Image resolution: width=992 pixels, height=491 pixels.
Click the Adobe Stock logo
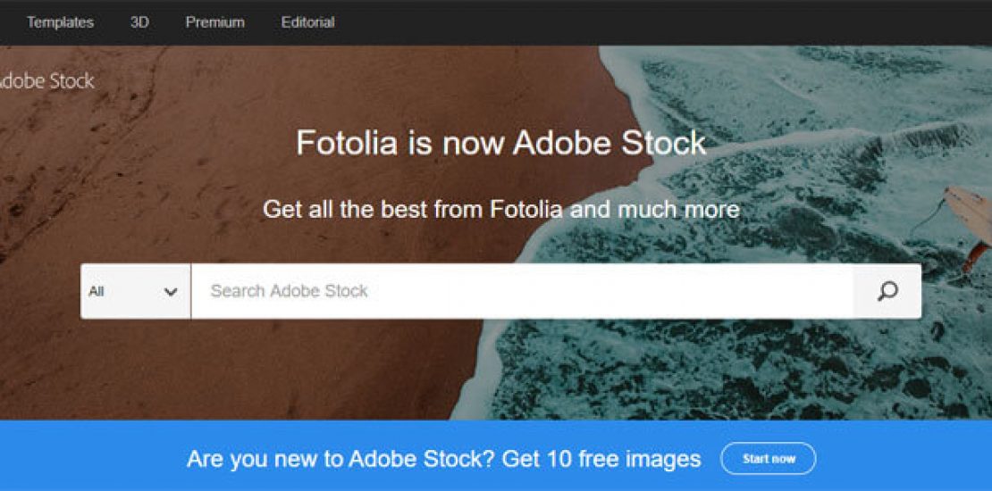pos(45,81)
